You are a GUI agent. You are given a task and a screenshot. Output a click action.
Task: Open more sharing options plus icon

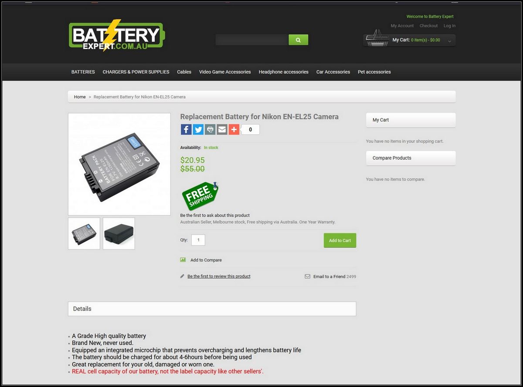(234, 129)
